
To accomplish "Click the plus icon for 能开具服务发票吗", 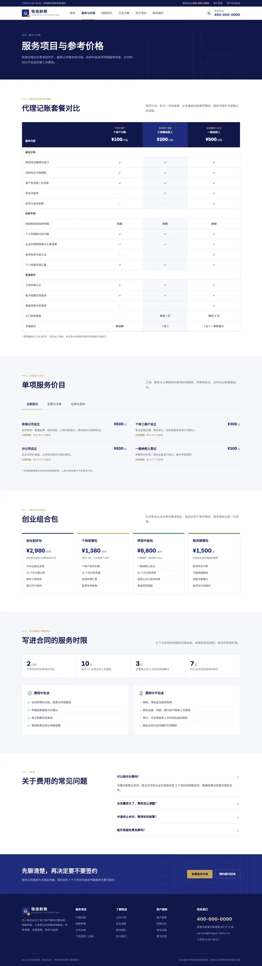I will (238, 831).
